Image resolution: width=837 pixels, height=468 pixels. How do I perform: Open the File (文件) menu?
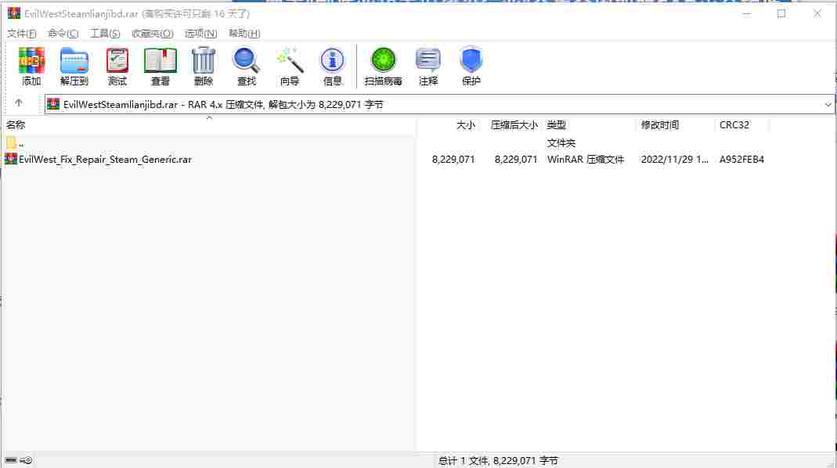21,34
